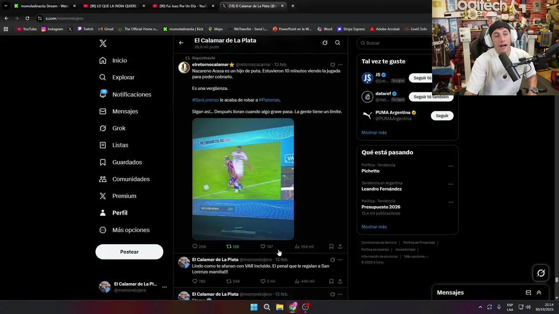
Task: Open Grok from the sidebar
Action: (112, 128)
